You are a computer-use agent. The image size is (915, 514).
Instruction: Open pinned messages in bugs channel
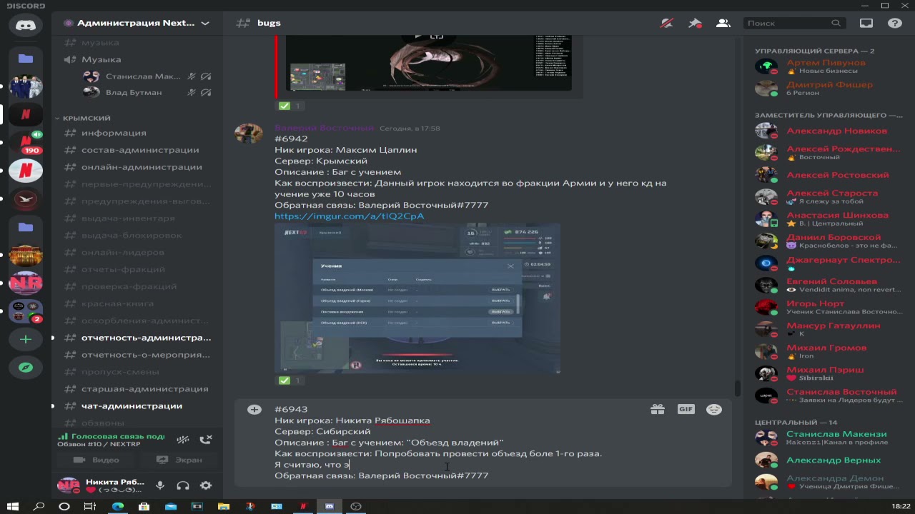(x=695, y=23)
